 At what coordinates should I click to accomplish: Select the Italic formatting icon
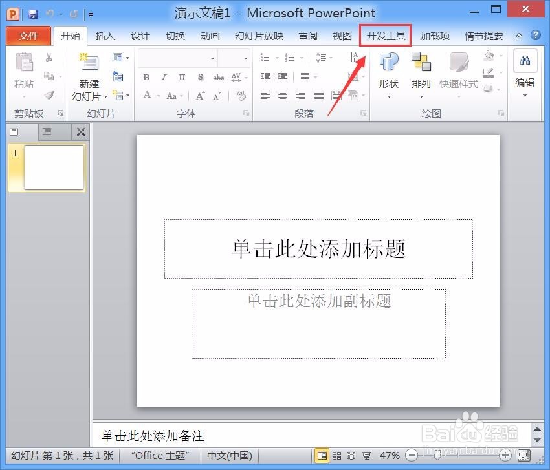coord(164,76)
